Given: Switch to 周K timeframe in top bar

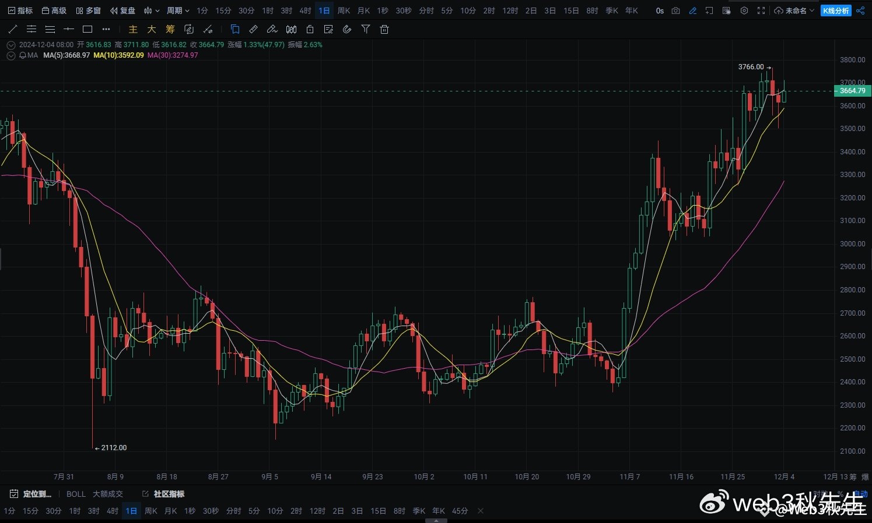Looking at the screenshot, I should coord(344,10).
